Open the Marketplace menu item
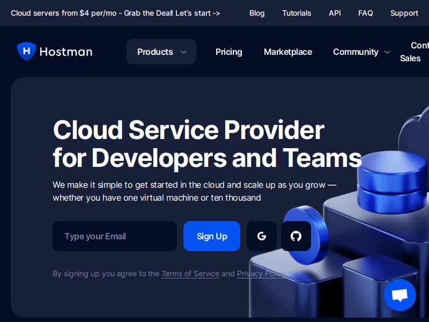 click(288, 52)
